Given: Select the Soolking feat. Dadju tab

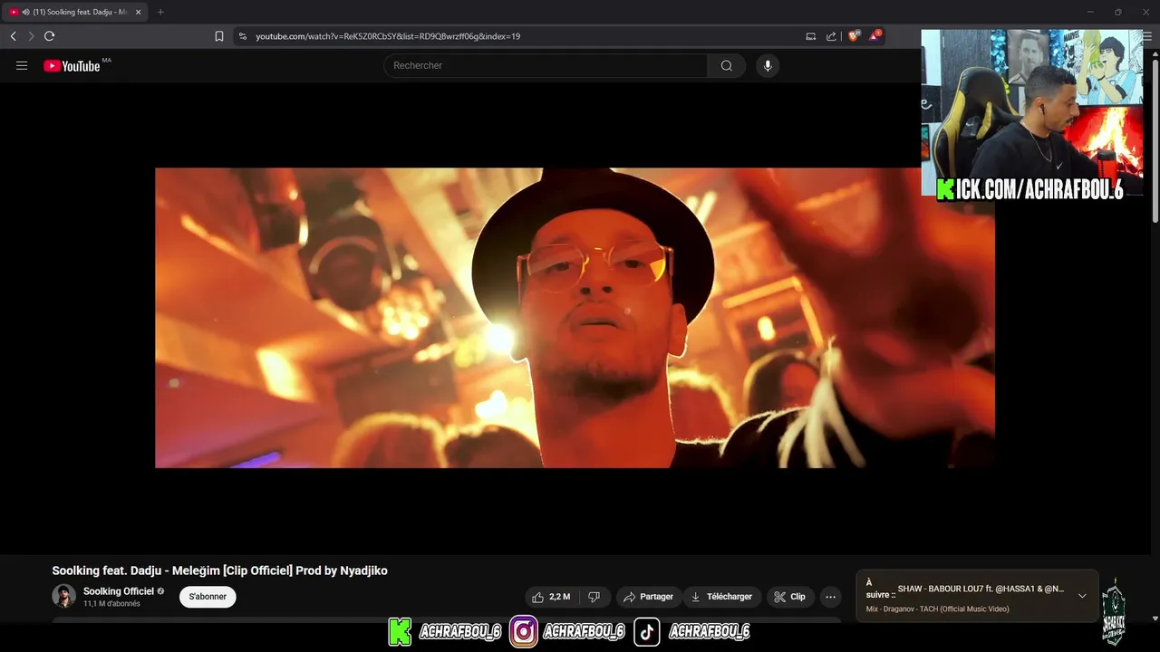Looking at the screenshot, I should tap(75, 12).
